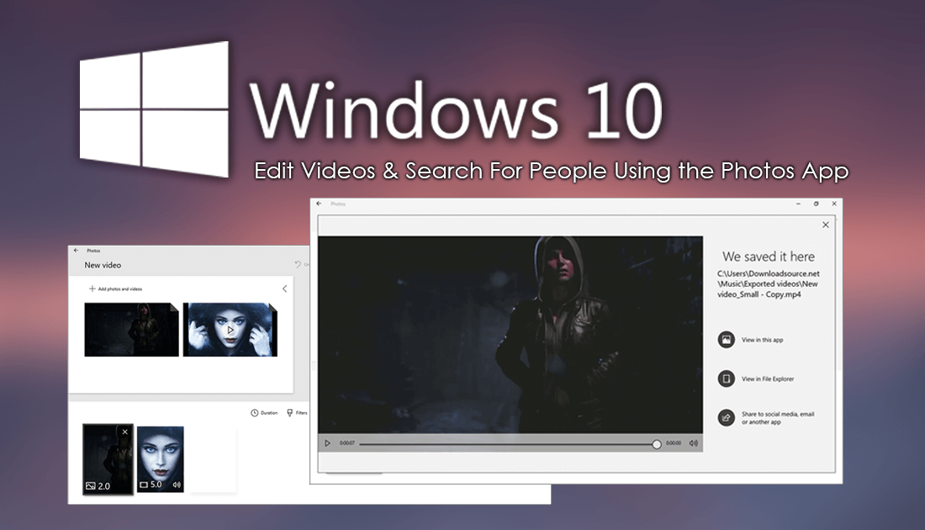Close the saved video Photos window
The width and height of the screenshot is (925, 530).
click(834, 204)
